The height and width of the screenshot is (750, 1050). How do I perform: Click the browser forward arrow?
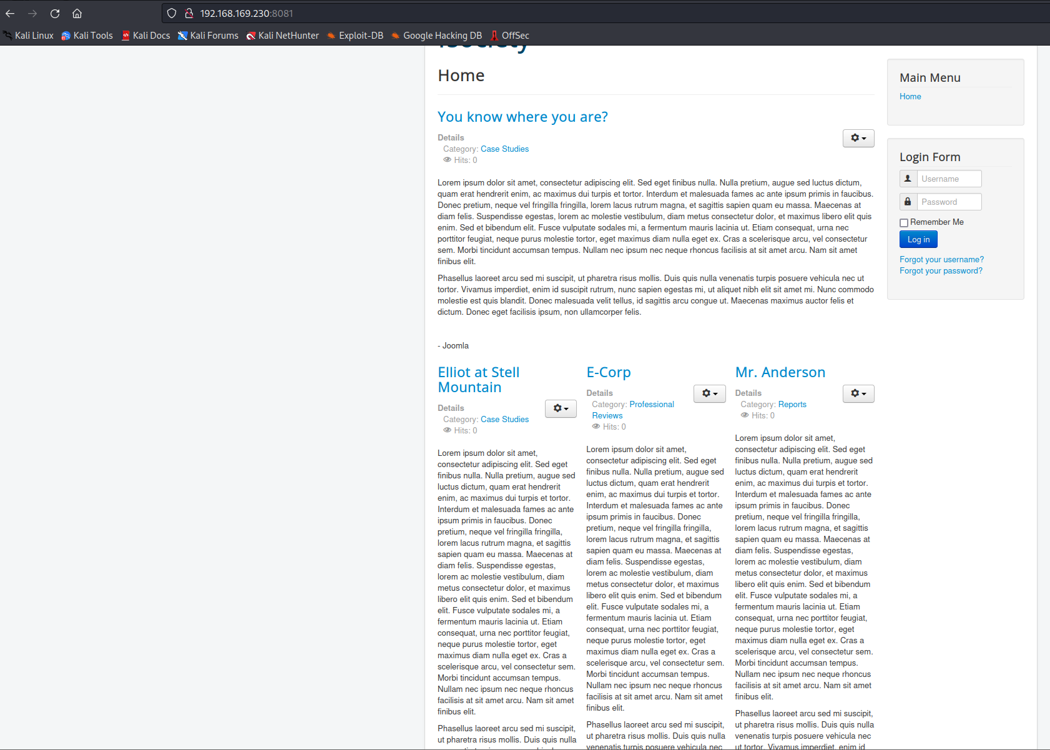point(32,13)
